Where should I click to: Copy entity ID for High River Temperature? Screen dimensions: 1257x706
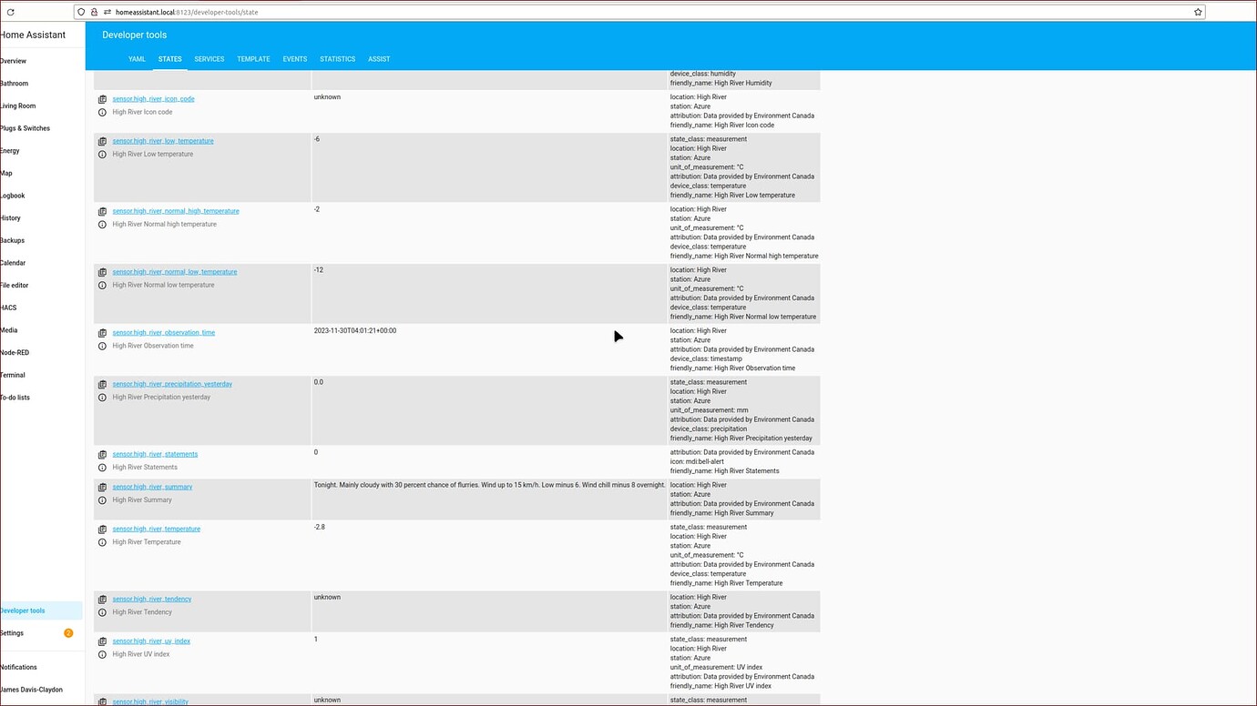[102, 529]
